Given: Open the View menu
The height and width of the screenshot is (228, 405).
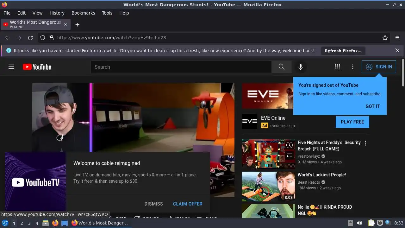Looking at the screenshot, I should (37, 13).
